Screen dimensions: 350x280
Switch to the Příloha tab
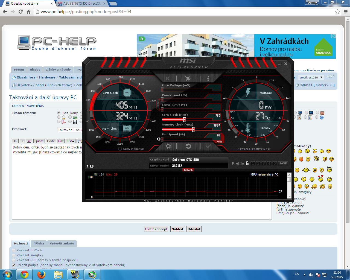(39, 244)
